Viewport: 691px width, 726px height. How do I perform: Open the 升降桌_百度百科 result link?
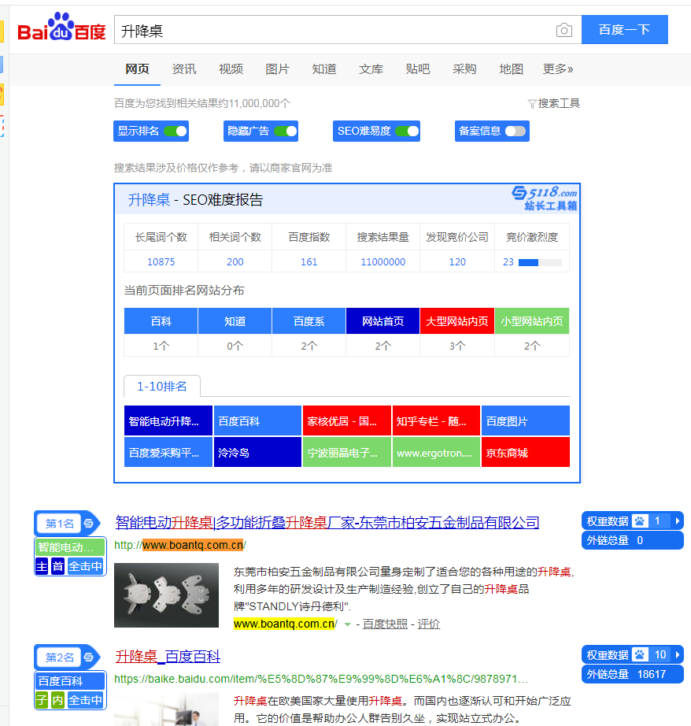168,657
